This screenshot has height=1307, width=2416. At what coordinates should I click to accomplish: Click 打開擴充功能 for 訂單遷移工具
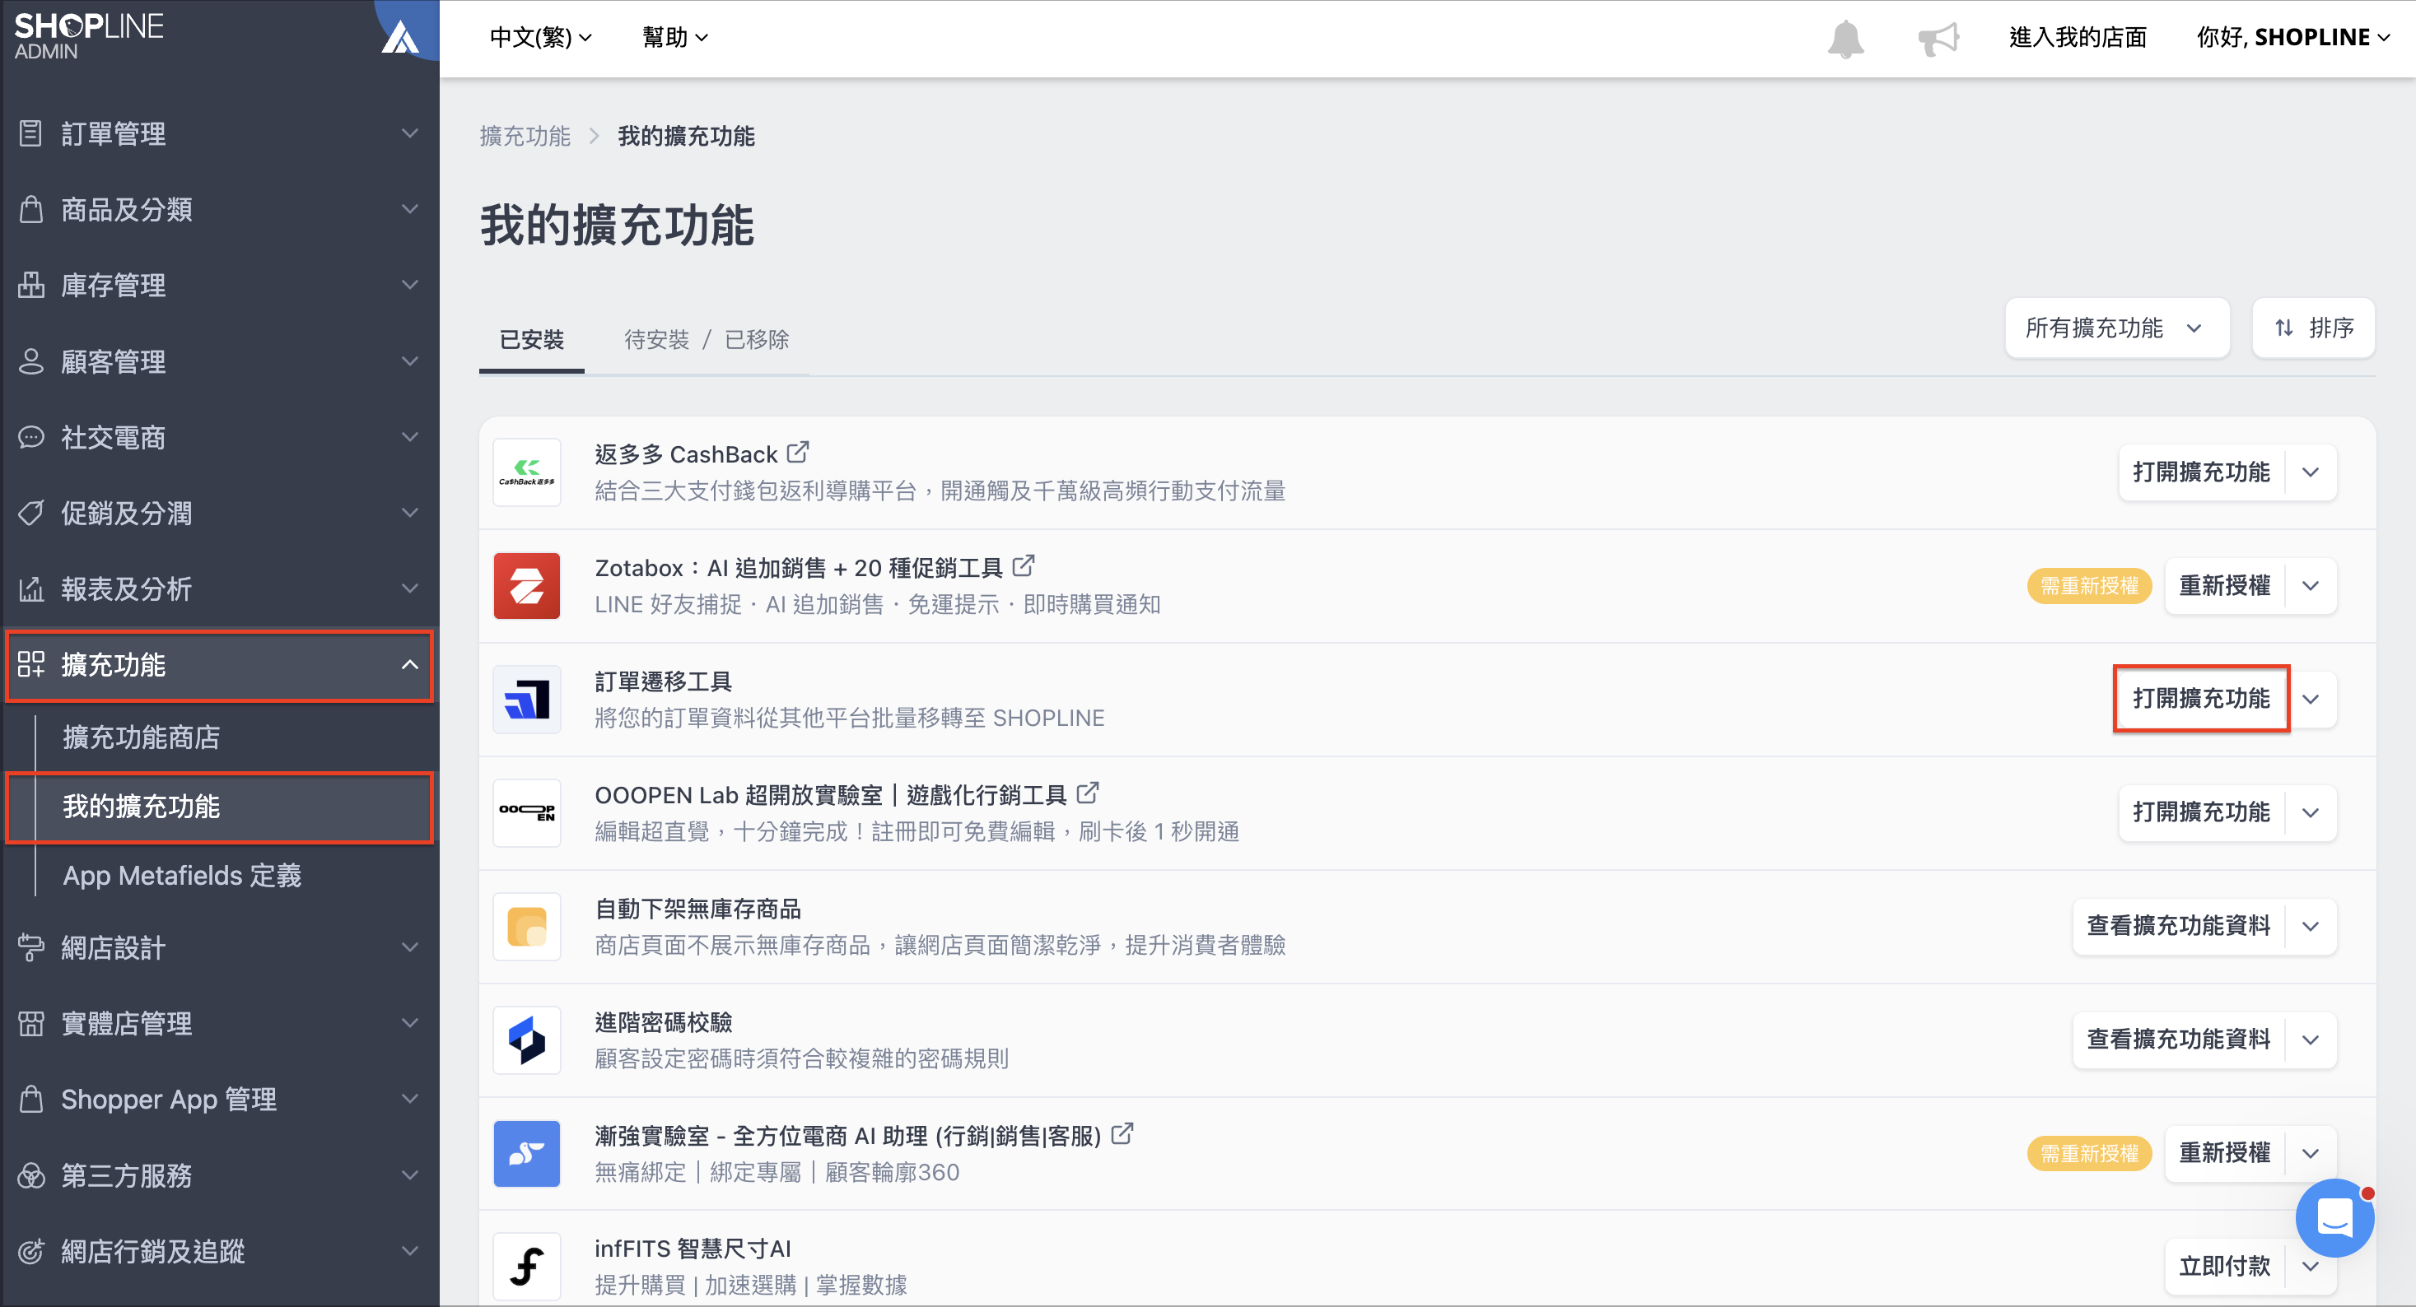(2201, 699)
